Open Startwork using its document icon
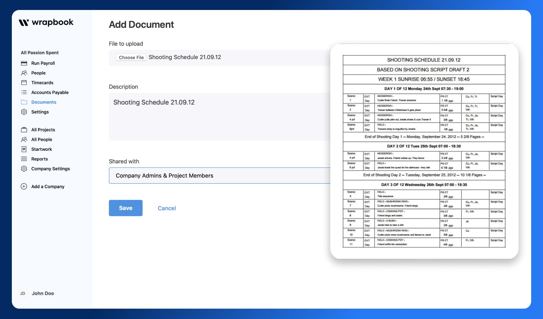The width and height of the screenshot is (543, 319). tap(24, 149)
